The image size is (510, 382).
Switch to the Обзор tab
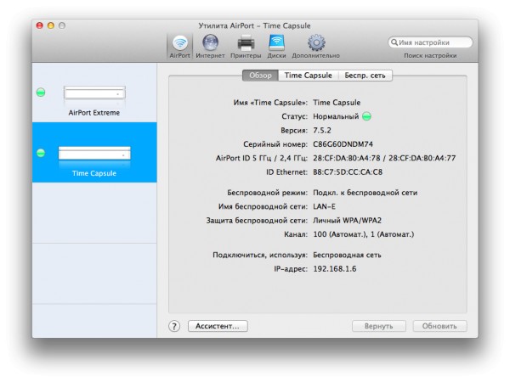tap(261, 76)
